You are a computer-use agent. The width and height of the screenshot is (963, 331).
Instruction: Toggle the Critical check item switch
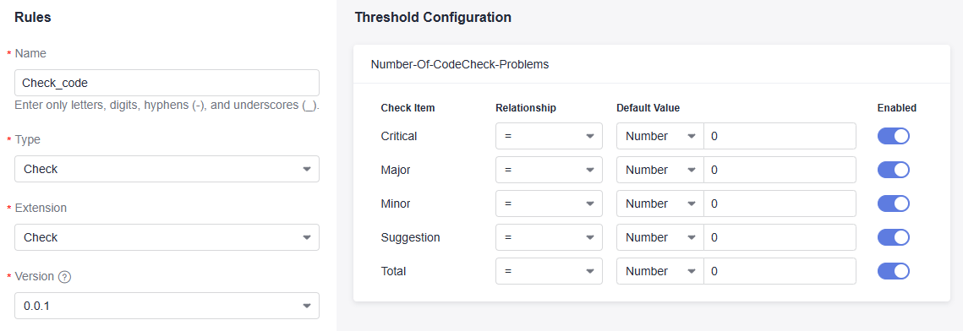(x=893, y=136)
